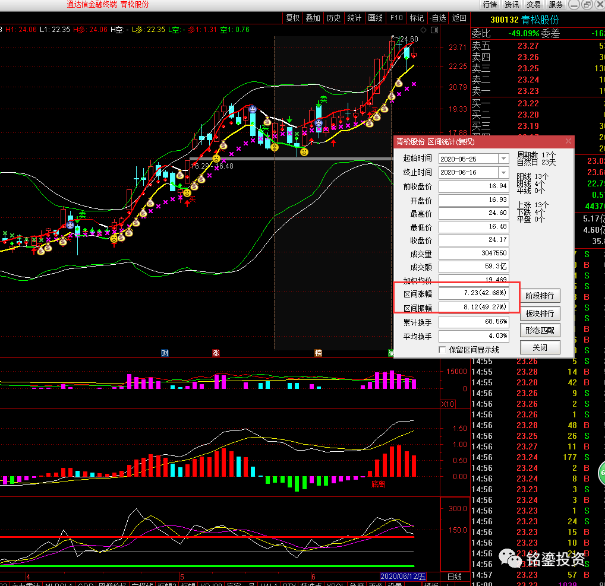Screen dimensions: 605x586
Task: Open the 起始时间 date dropdown arrow
Action: point(503,159)
